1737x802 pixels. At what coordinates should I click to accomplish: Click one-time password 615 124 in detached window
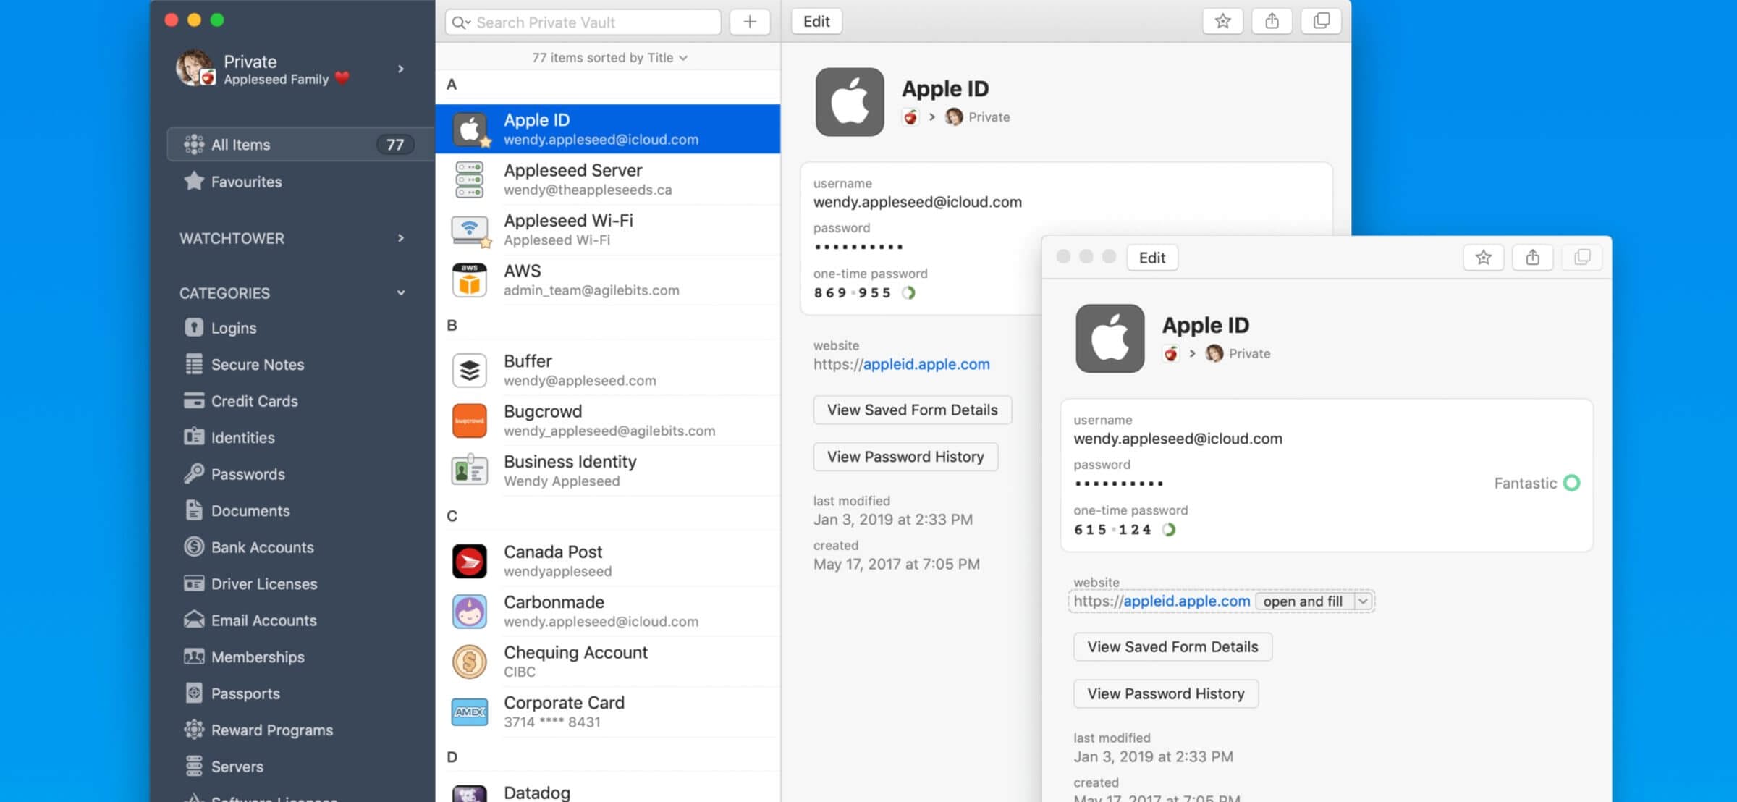[x=1112, y=529]
